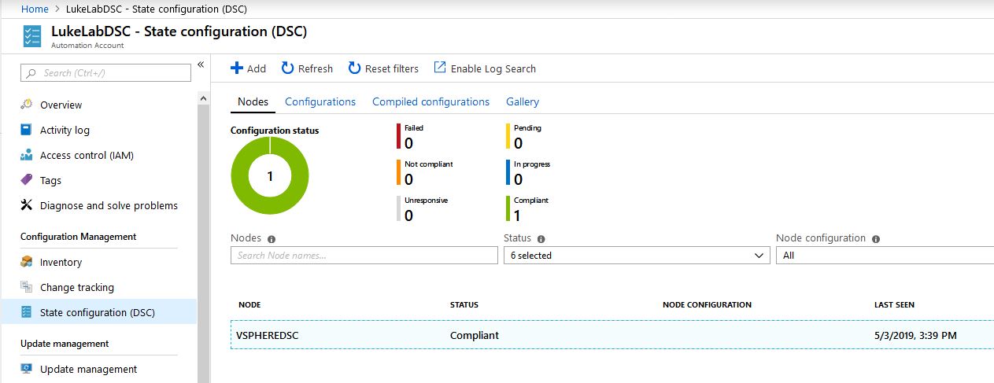Open Inventory under Configuration Management
The image size is (994, 383).
[x=61, y=262]
